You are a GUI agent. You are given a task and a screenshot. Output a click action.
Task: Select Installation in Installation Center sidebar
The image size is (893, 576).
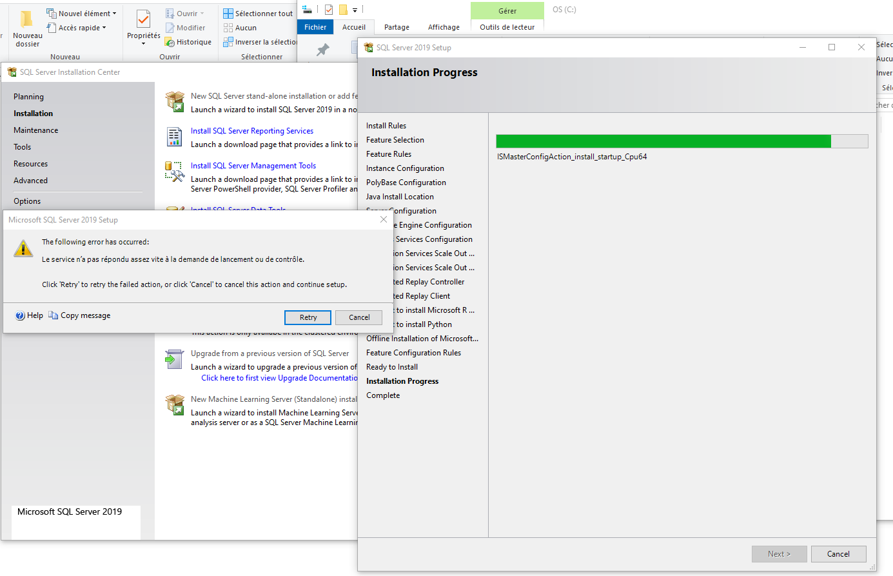click(34, 114)
